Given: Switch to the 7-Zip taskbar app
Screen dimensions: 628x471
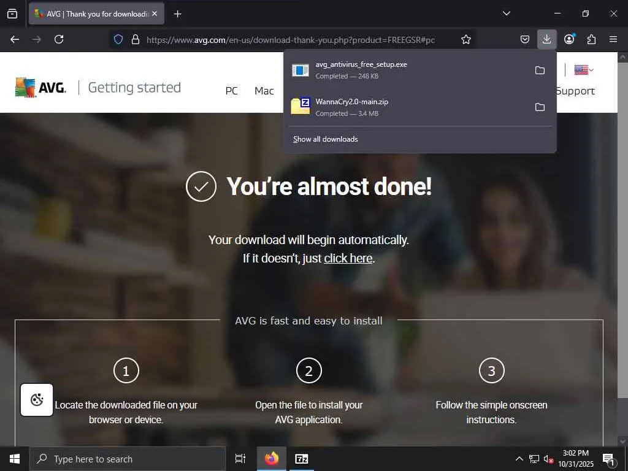Looking at the screenshot, I should pos(302,459).
